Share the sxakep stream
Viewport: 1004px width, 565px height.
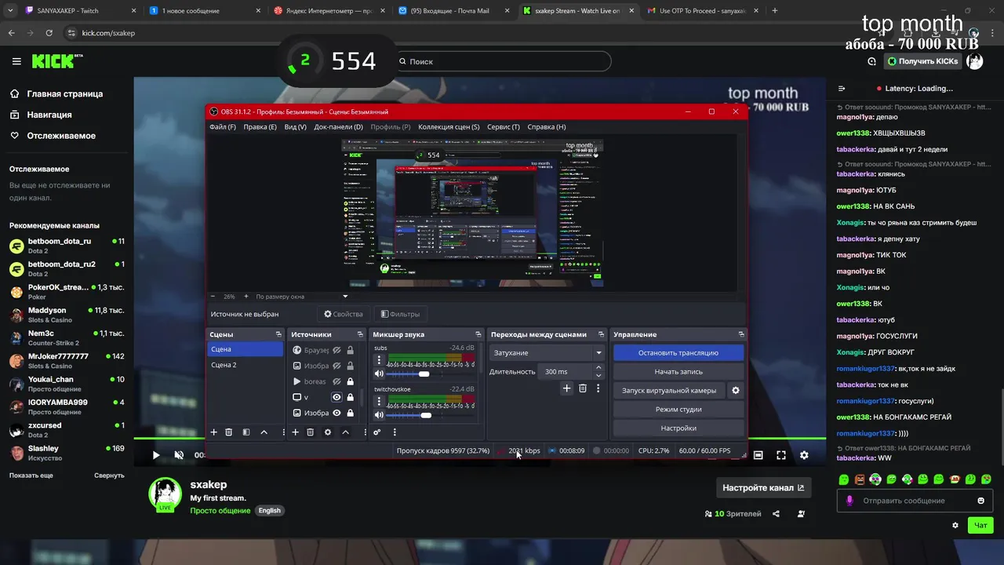[776, 514]
